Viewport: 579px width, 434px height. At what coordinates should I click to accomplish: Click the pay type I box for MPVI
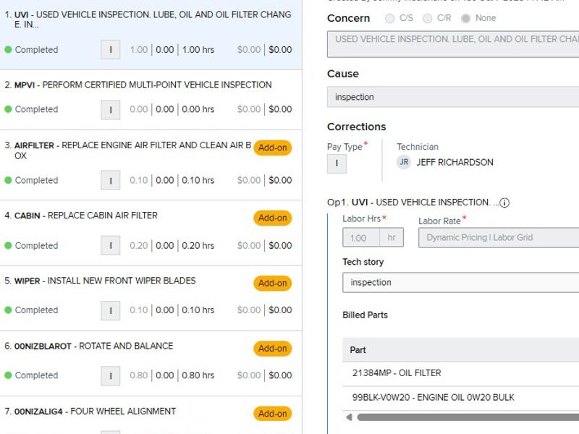[110, 109]
